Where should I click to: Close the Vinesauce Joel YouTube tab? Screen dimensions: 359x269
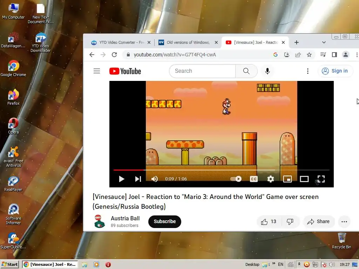point(283,42)
